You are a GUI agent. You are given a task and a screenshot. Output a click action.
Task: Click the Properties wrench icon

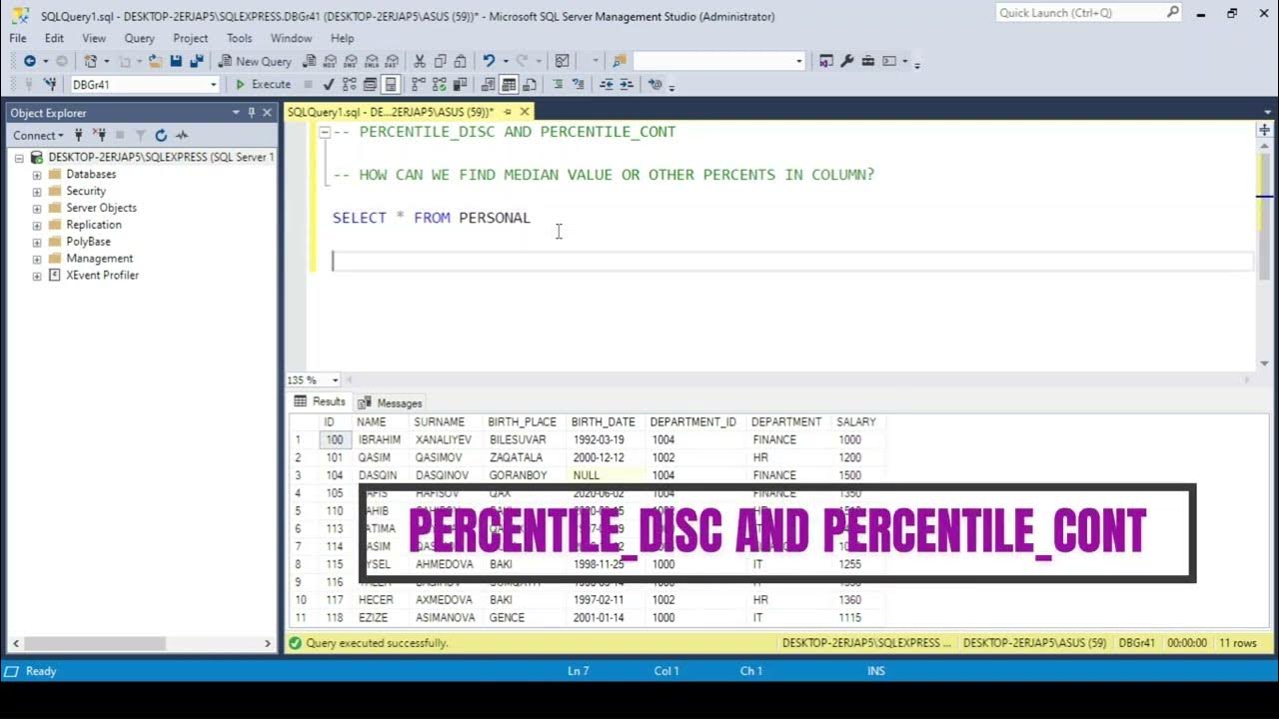[847, 61]
